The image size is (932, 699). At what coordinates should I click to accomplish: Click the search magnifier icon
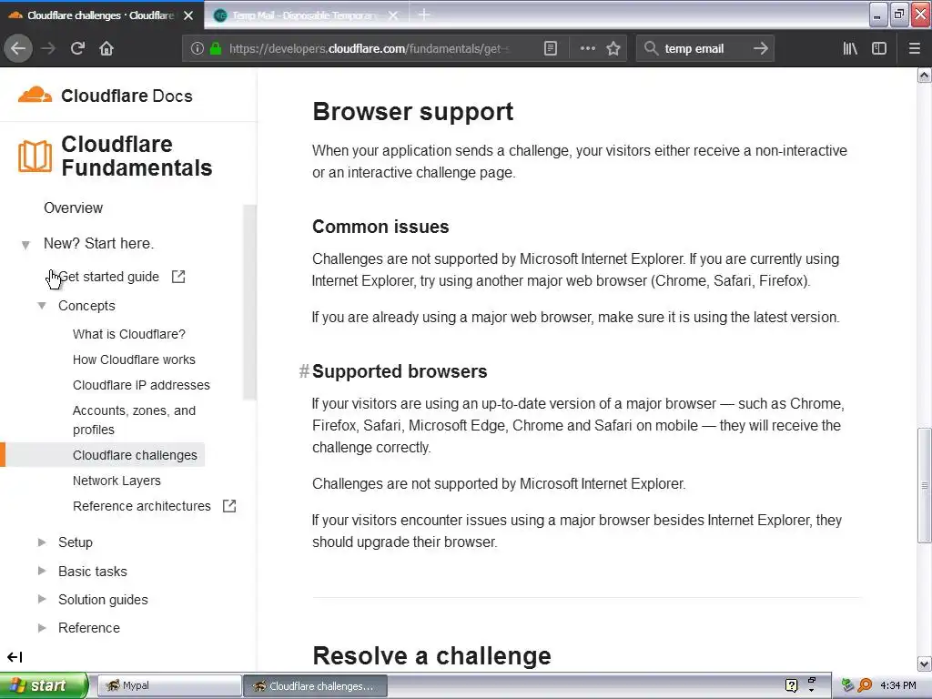coord(651,48)
